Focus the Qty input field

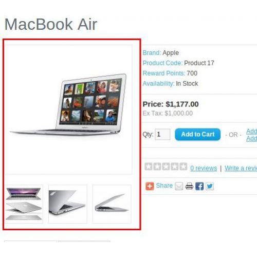point(162,134)
